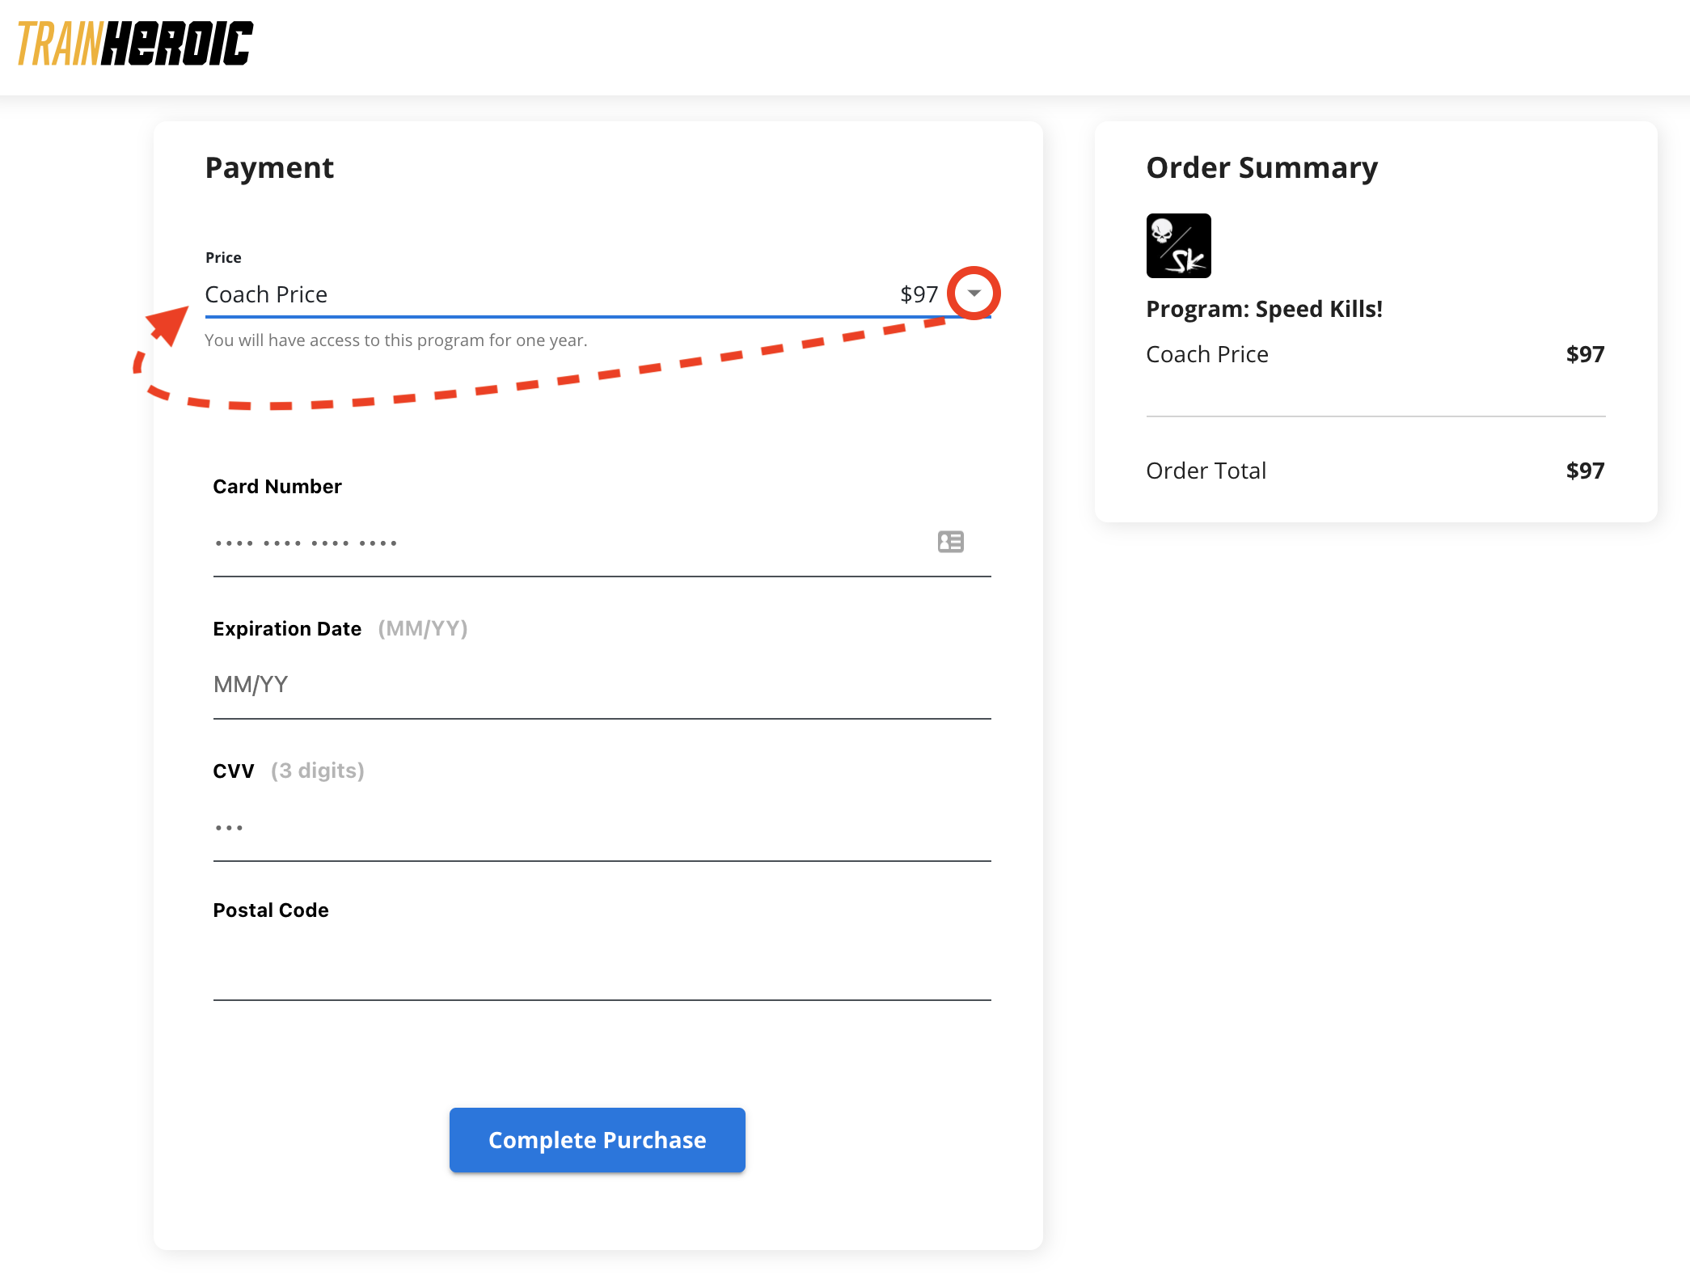Click the 'Expiration Date' label
Image resolution: width=1690 pixels, height=1284 pixels.
(287, 629)
